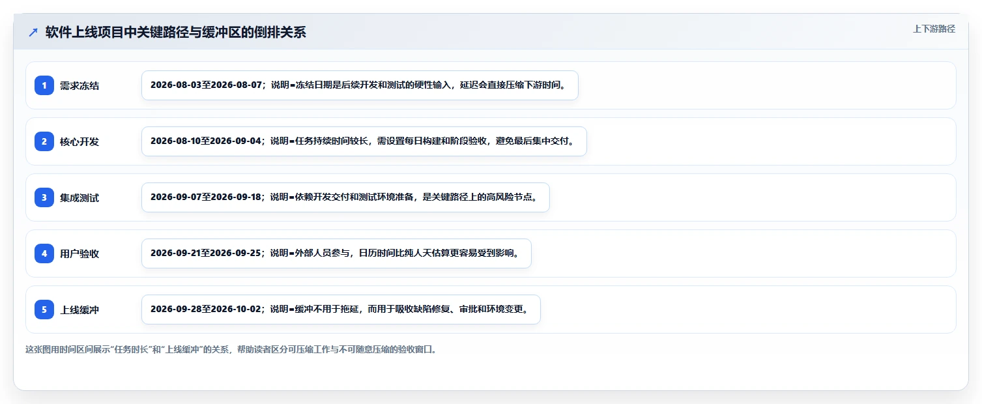This screenshot has height=404, width=982.
Task: Click the 2026-08-03至2026-08-07 description box
Action: click(360, 85)
